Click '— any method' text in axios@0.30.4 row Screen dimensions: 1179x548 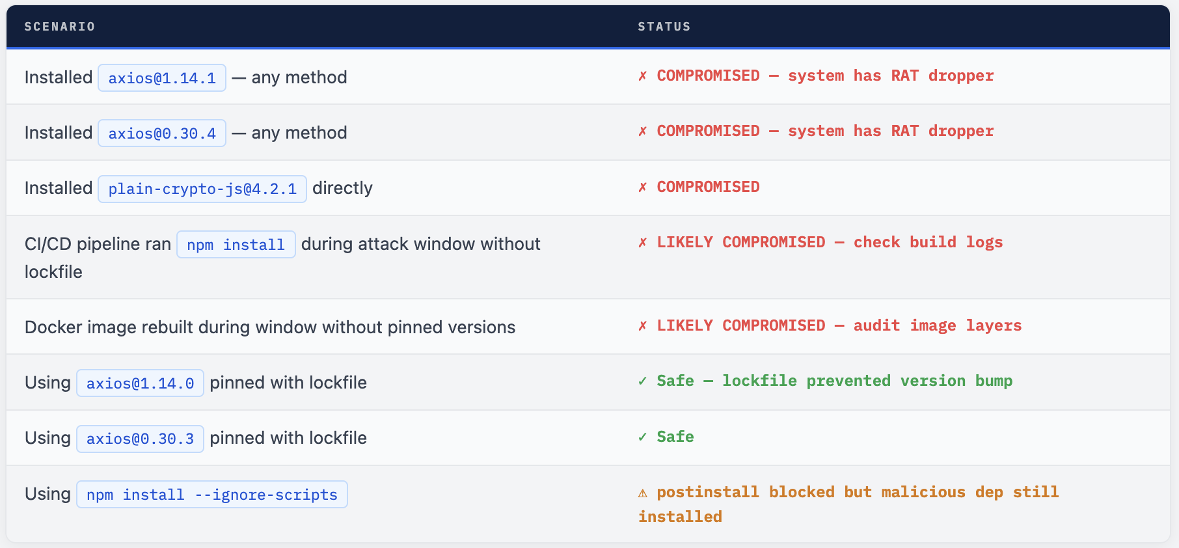tap(290, 133)
